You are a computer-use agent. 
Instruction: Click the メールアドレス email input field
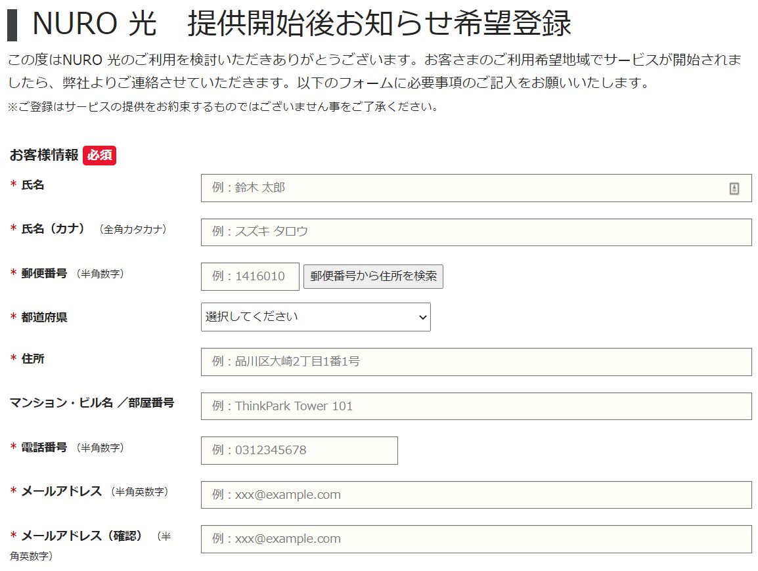point(476,495)
